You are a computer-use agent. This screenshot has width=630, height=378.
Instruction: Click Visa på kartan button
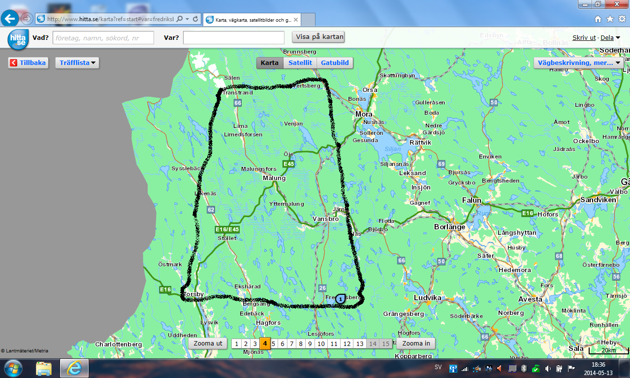pos(318,37)
